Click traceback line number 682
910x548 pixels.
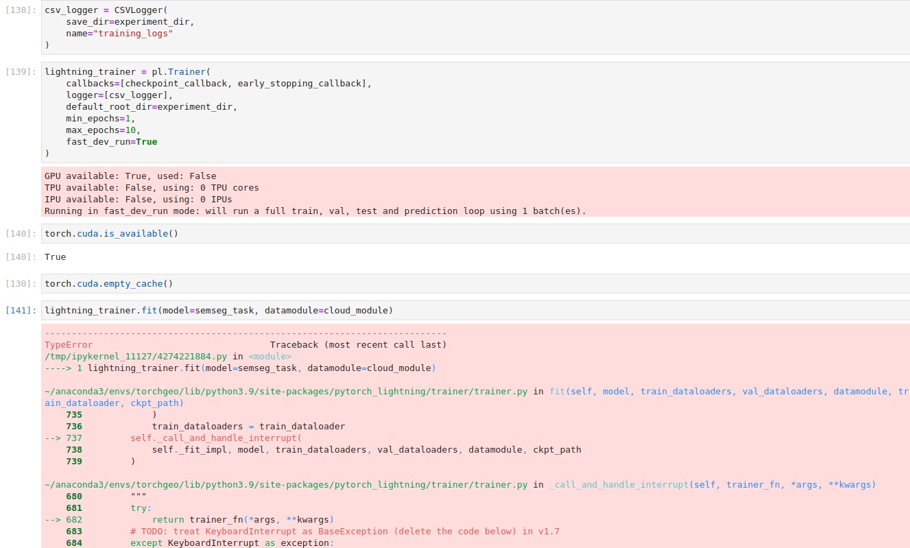[x=74, y=520]
